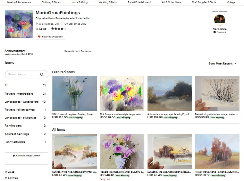
Task: Click the search magnifier icon
Action: [42, 74]
